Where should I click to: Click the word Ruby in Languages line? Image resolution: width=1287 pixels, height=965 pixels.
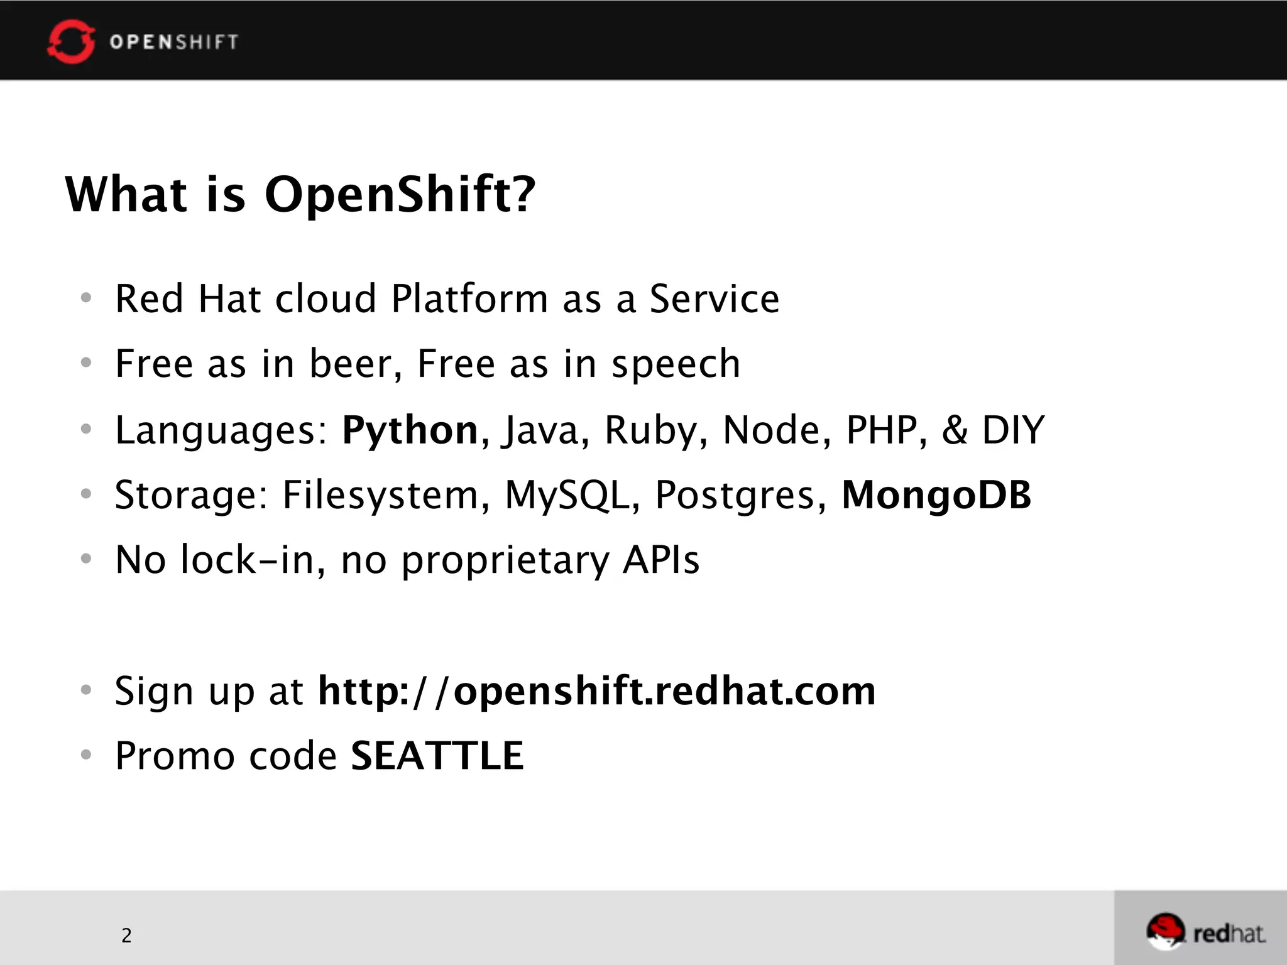[x=651, y=432]
